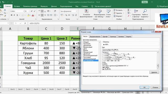The image size is (168, 94).
Task: Select the ▲0%;▼0% format code
Action: pyautogui.click(x=106, y=67)
